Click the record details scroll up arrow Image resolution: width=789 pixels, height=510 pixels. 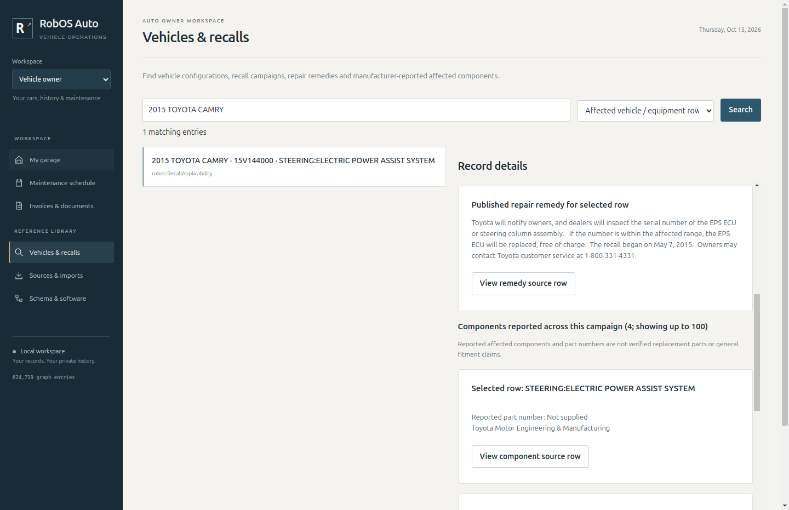(x=757, y=185)
